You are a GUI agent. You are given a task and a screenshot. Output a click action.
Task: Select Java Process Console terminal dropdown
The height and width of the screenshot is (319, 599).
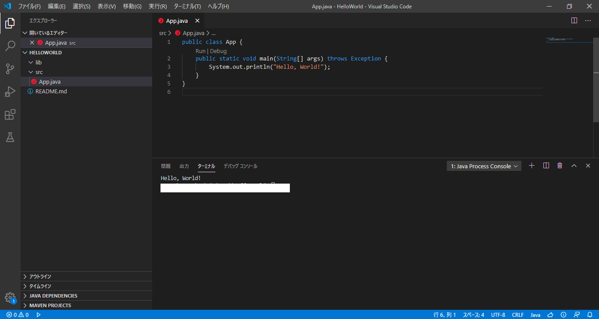tap(484, 166)
